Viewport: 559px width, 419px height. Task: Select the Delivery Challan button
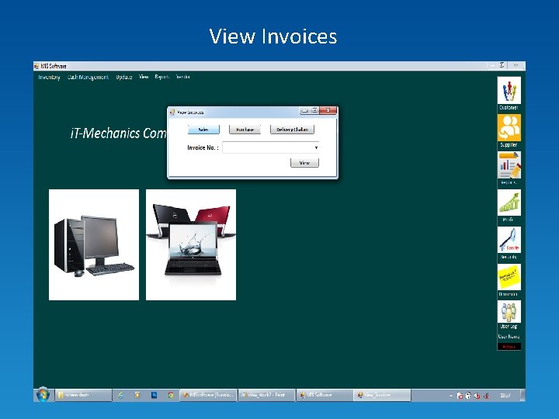pyautogui.click(x=293, y=130)
